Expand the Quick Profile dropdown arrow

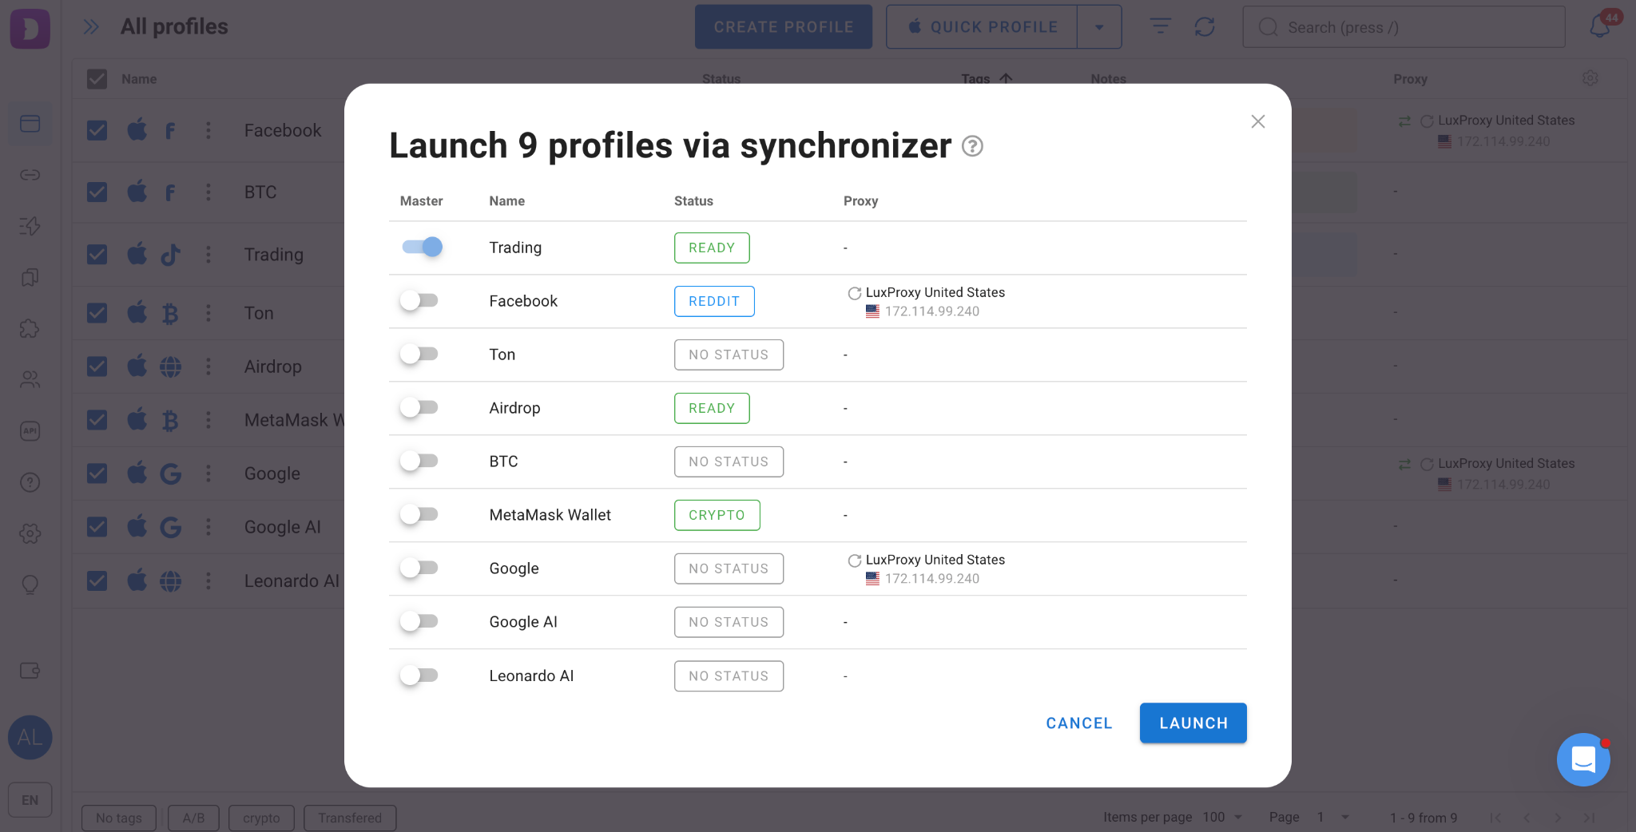point(1099,27)
